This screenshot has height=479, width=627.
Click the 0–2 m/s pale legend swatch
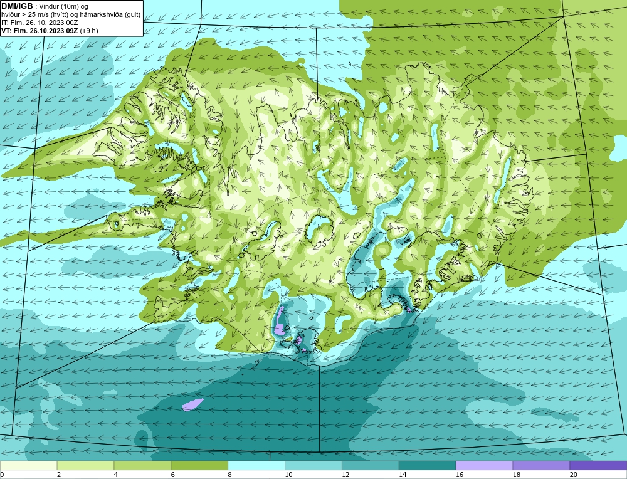[28, 465]
